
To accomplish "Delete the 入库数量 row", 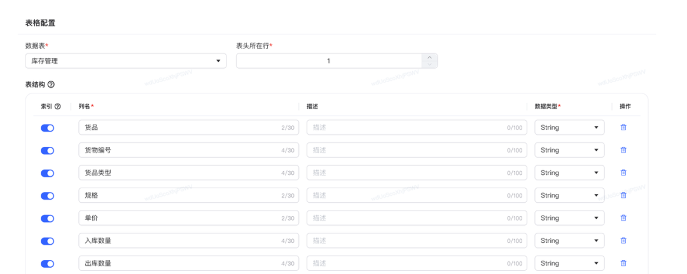I will tap(623, 240).
